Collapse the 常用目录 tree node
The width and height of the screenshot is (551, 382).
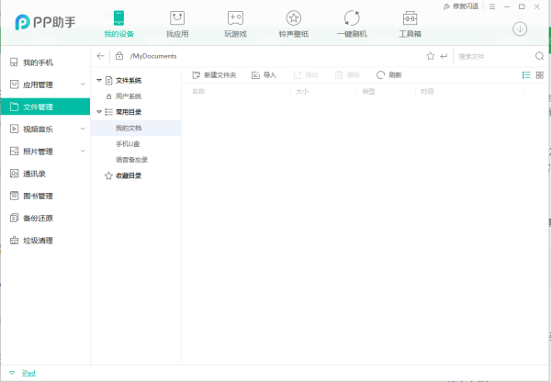point(99,112)
